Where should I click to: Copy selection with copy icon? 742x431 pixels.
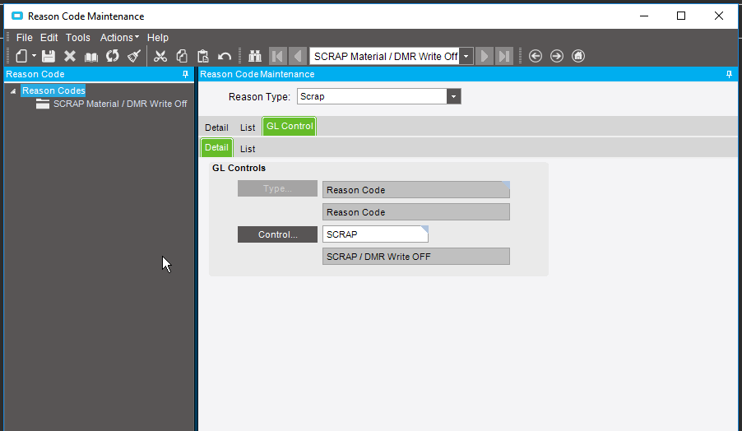click(x=182, y=56)
